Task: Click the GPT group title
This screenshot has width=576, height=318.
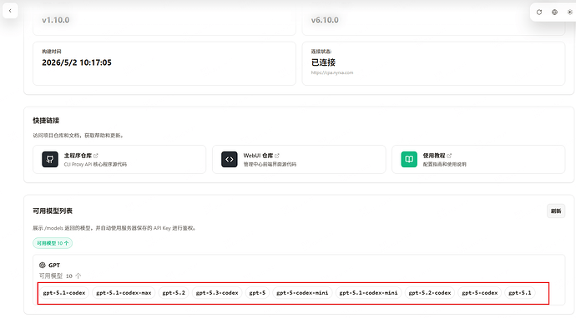Action: pos(54,265)
